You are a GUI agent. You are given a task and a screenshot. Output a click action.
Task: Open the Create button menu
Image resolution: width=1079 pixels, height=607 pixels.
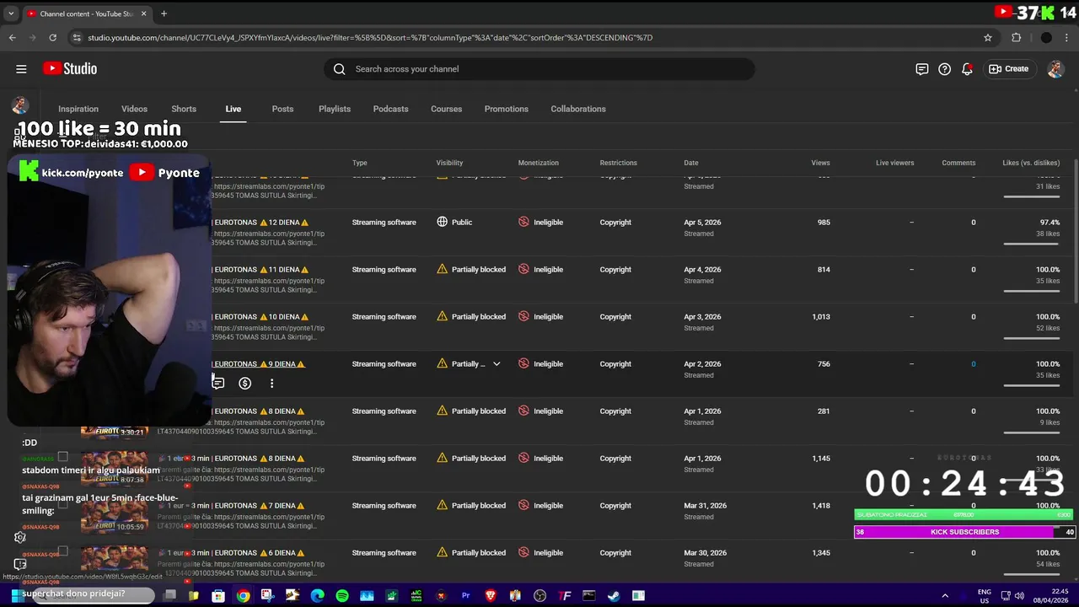click(1009, 69)
